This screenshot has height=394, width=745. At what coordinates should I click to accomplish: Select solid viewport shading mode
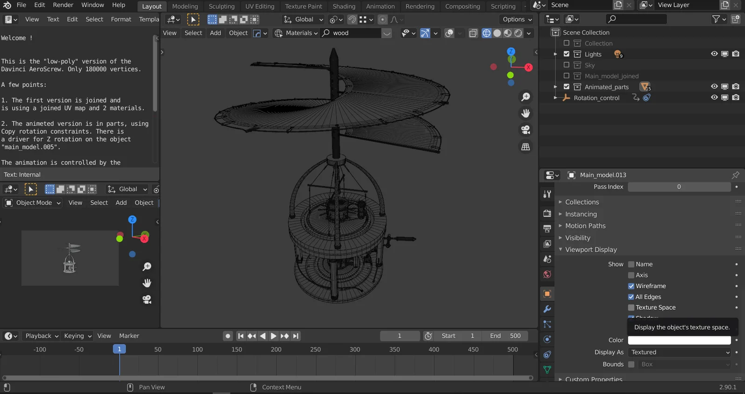coord(497,33)
